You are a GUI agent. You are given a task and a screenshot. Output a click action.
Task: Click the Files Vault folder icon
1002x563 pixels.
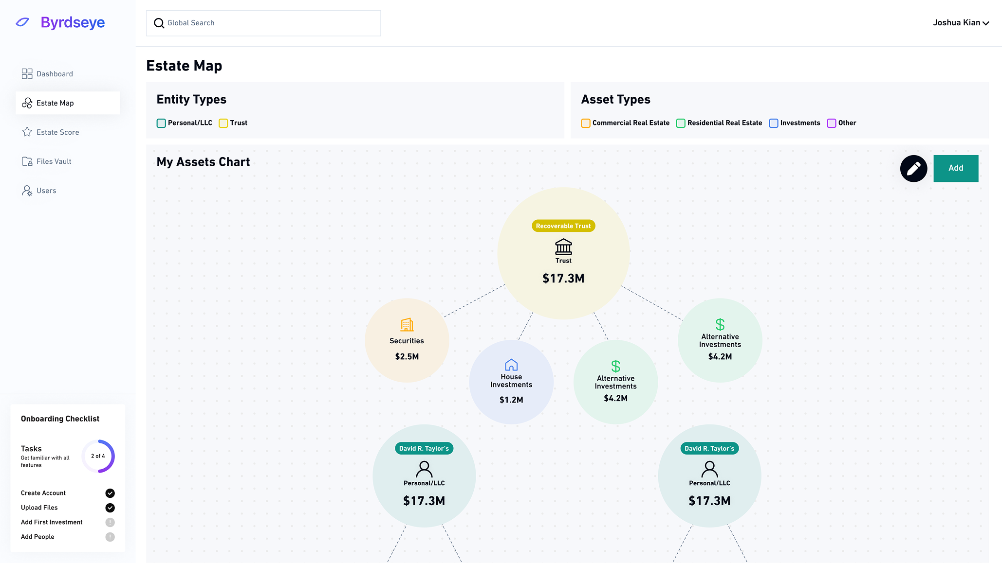(x=27, y=161)
